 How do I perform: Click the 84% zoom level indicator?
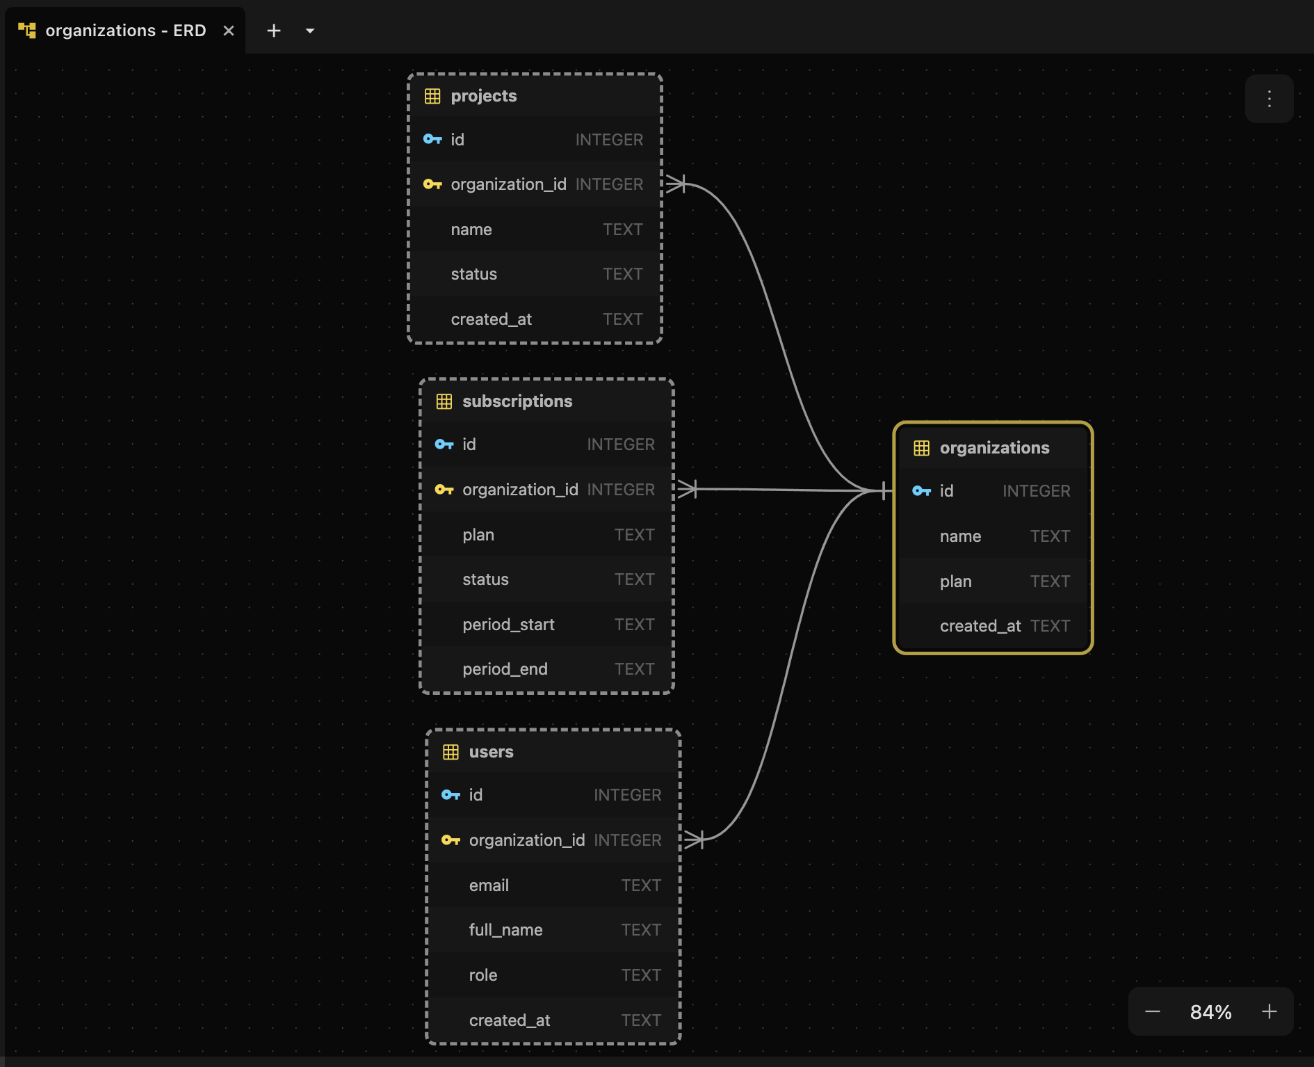(x=1210, y=1011)
